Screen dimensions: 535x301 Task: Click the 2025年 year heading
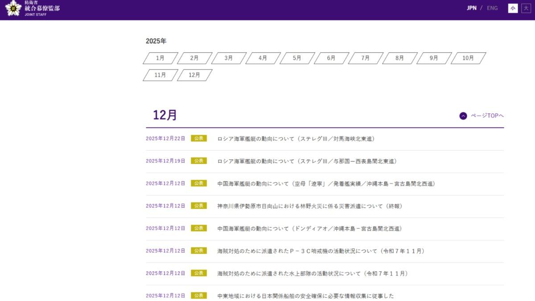156,41
